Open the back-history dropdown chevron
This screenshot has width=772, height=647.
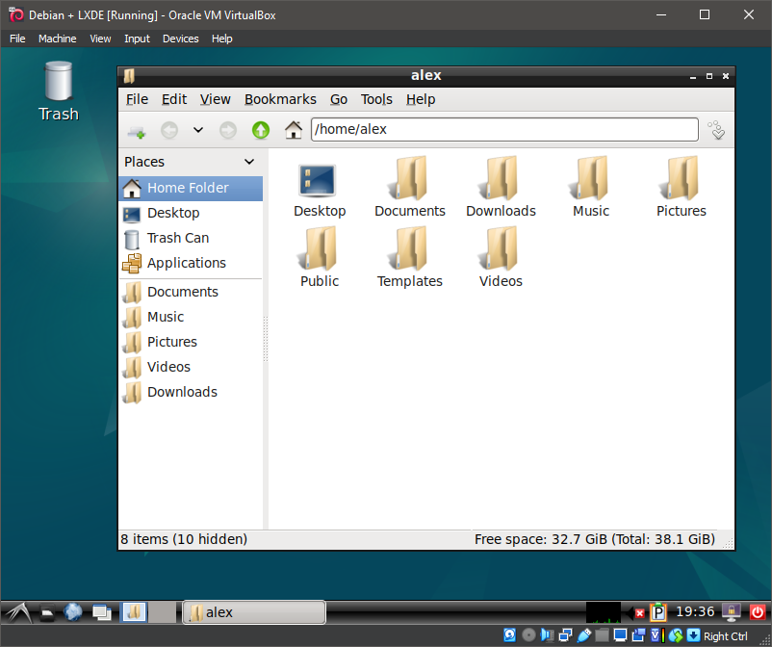coord(198,129)
